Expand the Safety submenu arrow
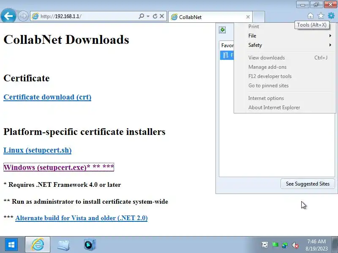 pos(330,45)
